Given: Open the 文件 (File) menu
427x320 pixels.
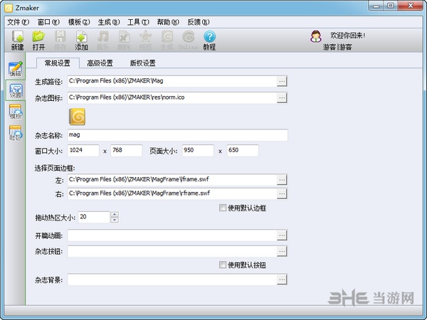Looking at the screenshot, I should [18, 22].
